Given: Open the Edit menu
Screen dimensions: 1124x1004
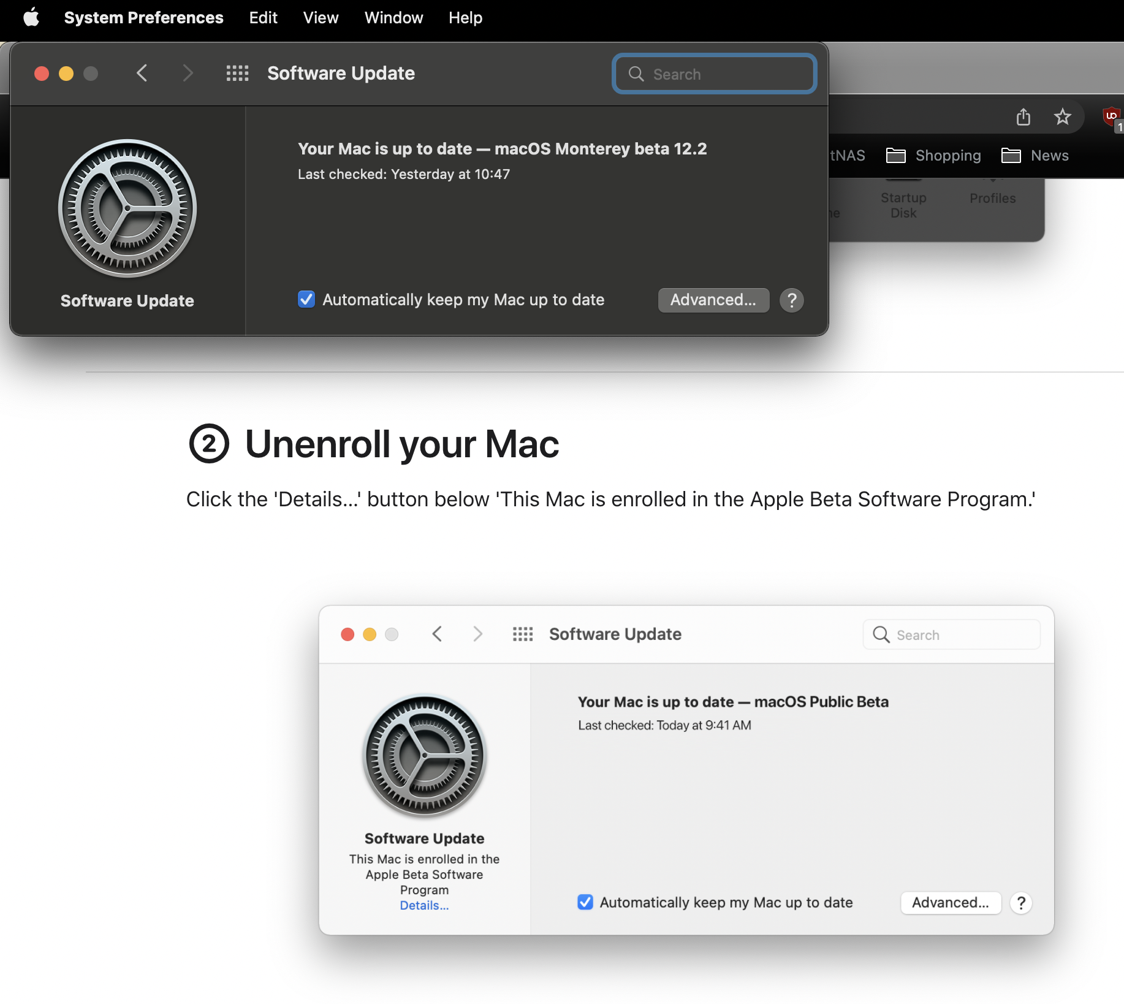Looking at the screenshot, I should point(263,18).
